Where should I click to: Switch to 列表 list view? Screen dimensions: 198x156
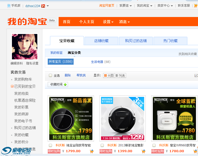(120, 76)
